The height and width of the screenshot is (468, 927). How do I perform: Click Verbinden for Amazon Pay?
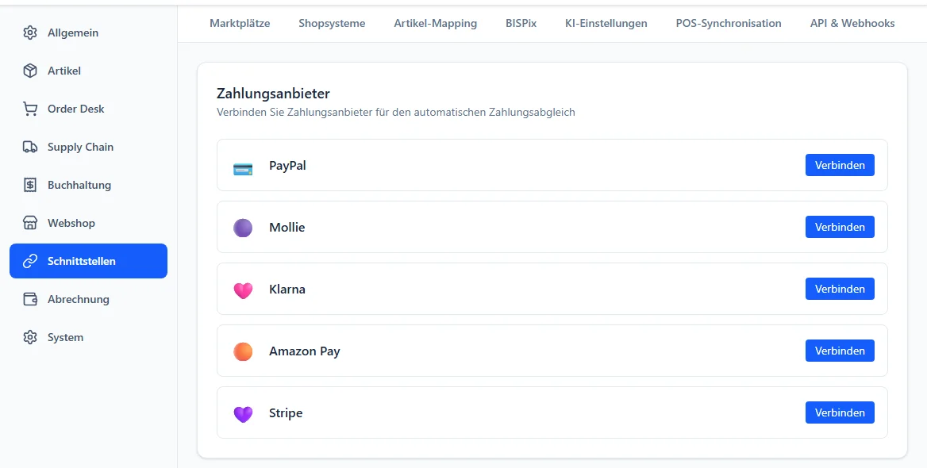[x=840, y=351]
